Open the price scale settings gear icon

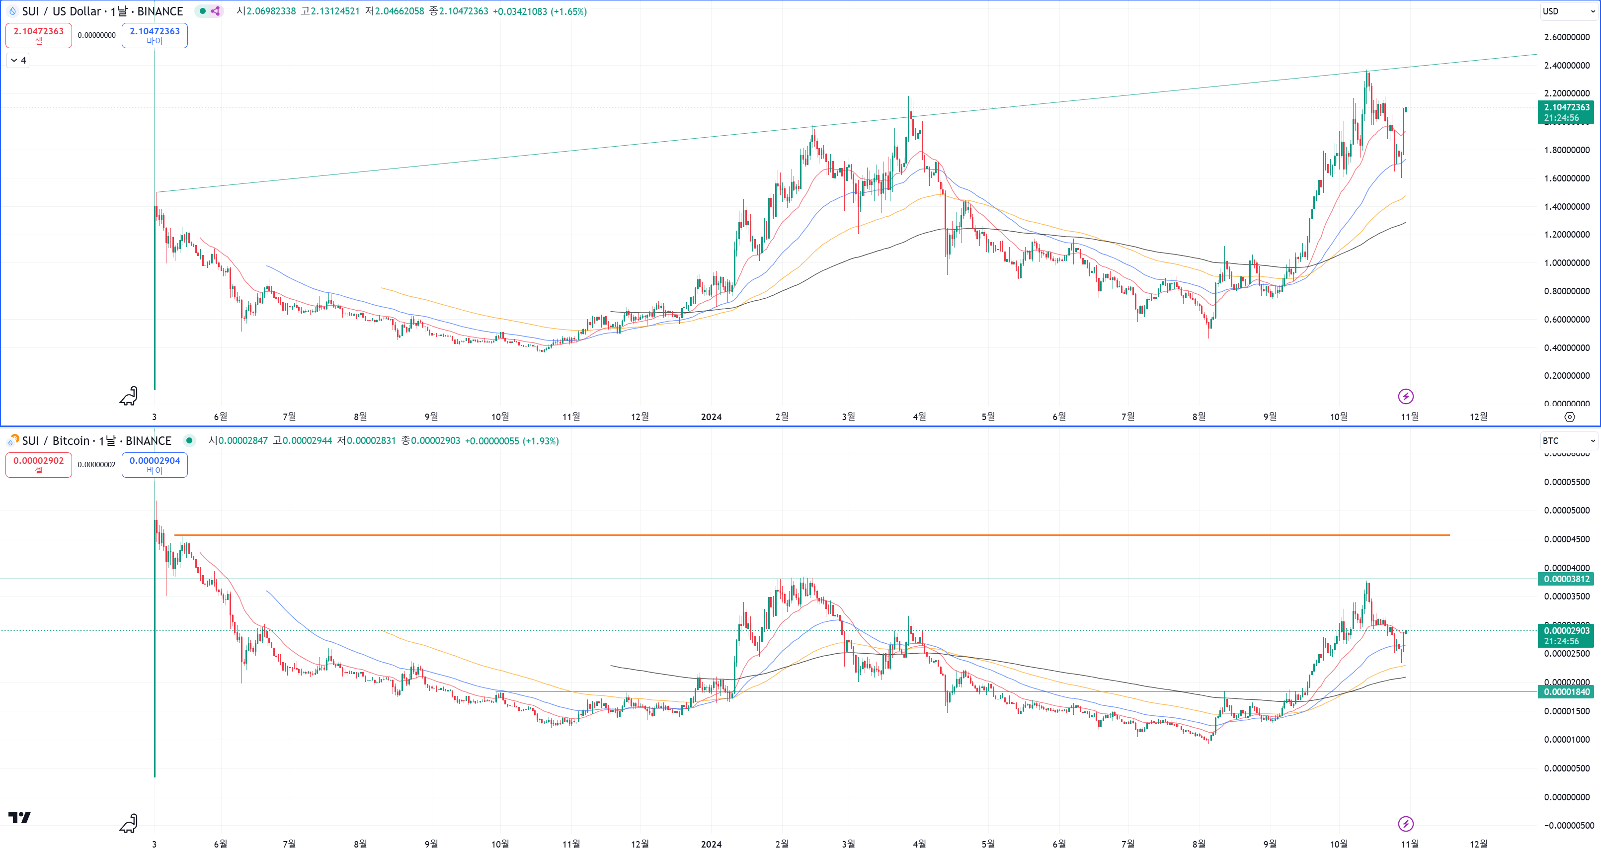(x=1569, y=417)
